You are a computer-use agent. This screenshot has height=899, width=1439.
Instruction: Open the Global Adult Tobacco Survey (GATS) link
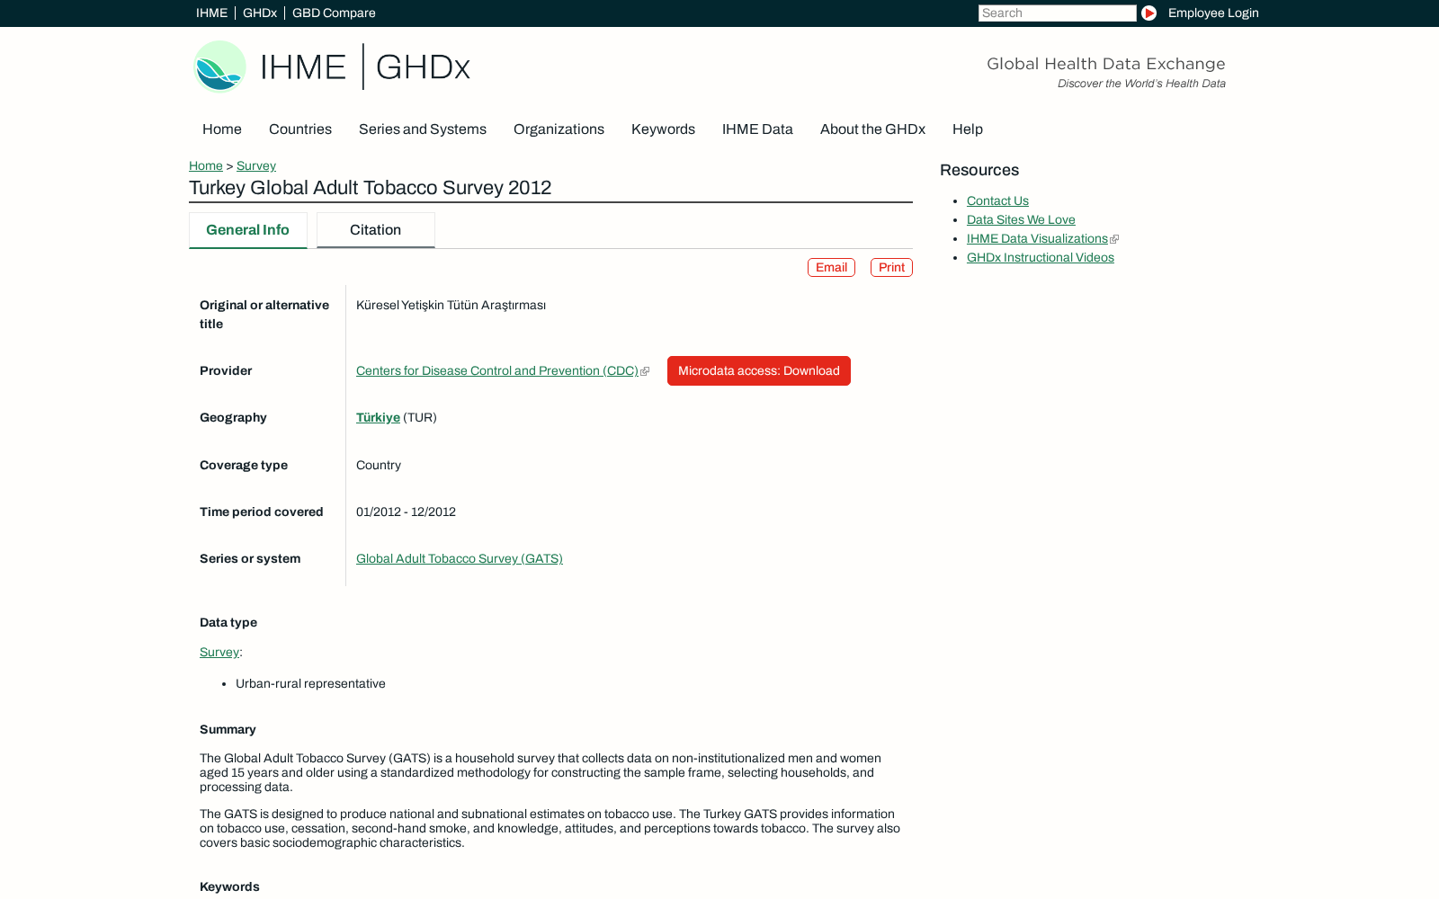460,558
